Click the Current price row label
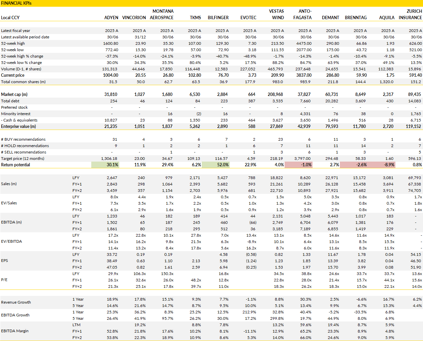The height and width of the screenshot is (341, 423). pos(12,75)
